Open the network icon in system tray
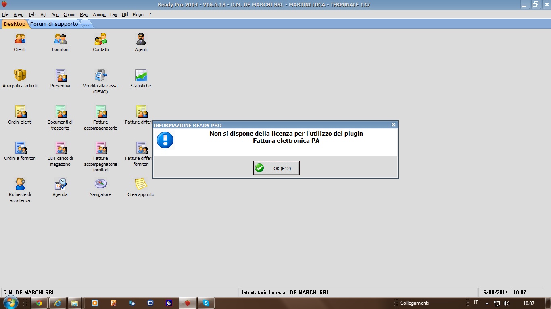Viewport: 551px width, 309px height. pos(497,303)
